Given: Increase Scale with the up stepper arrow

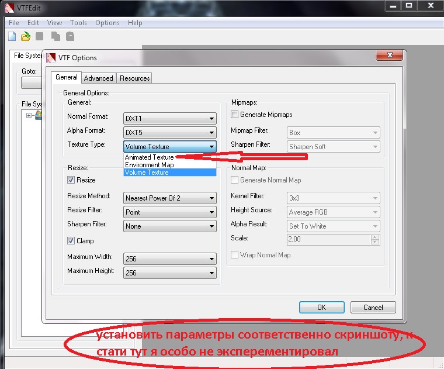Looking at the screenshot, I should pos(375,237).
